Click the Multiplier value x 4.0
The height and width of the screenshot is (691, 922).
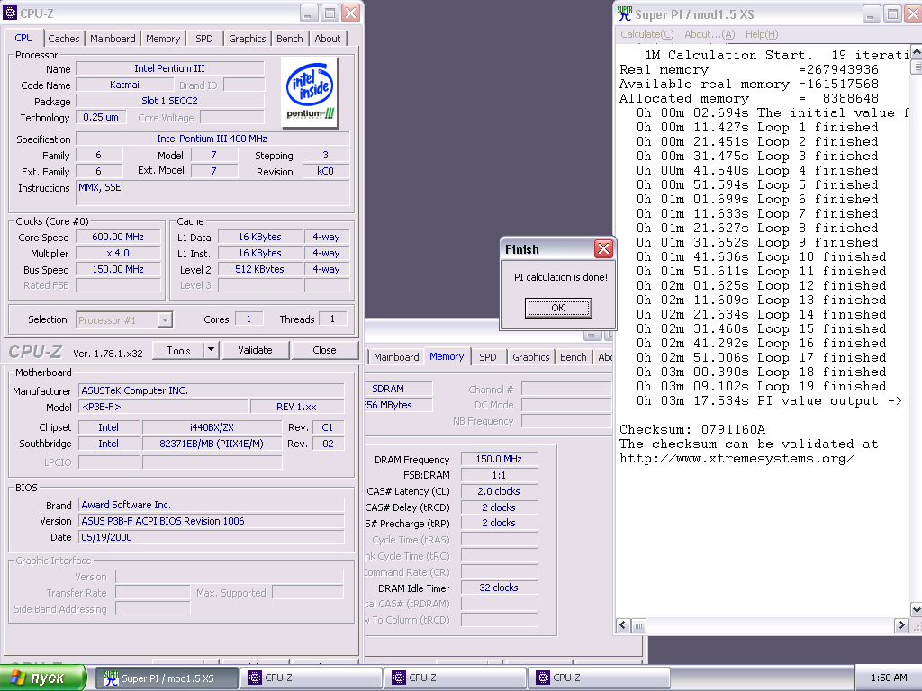pyautogui.click(x=118, y=253)
